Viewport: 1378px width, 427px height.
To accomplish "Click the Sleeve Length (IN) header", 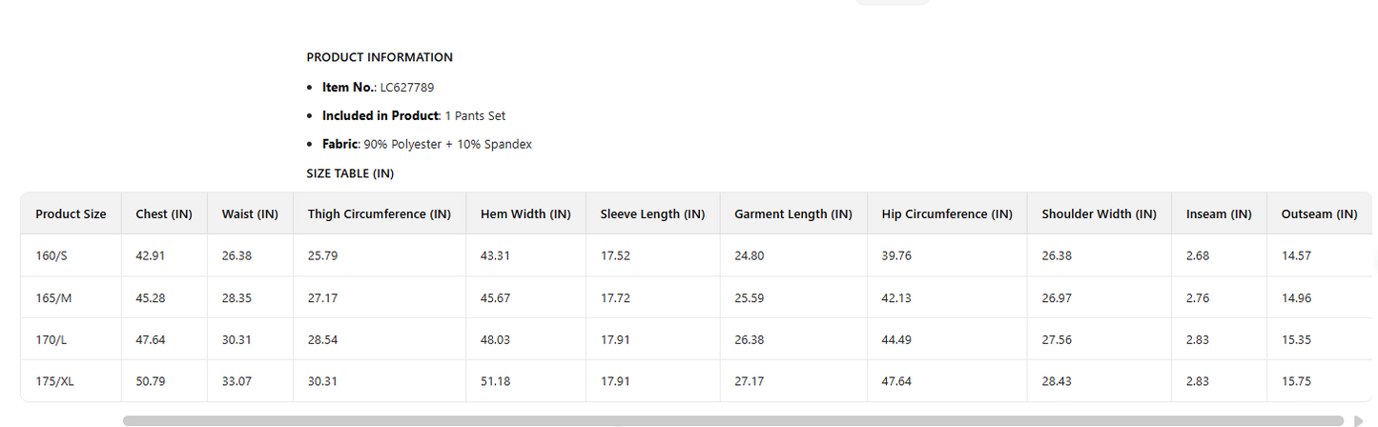I will pyautogui.click(x=652, y=214).
